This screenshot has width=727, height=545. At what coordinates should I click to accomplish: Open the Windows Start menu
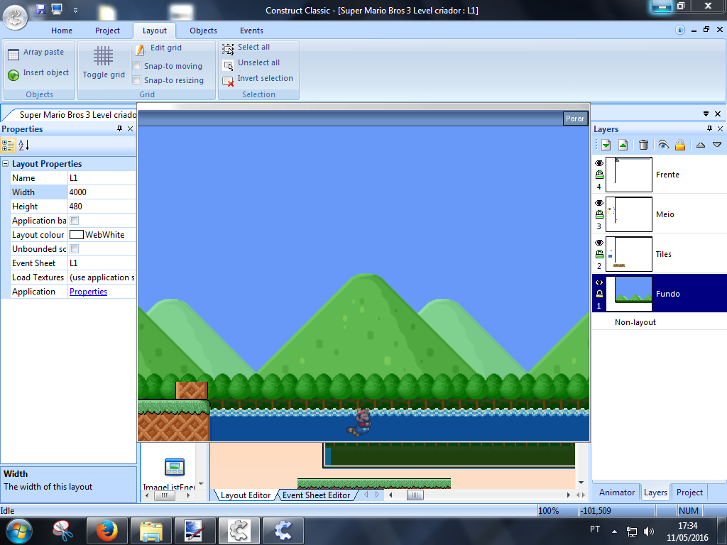coord(19,531)
